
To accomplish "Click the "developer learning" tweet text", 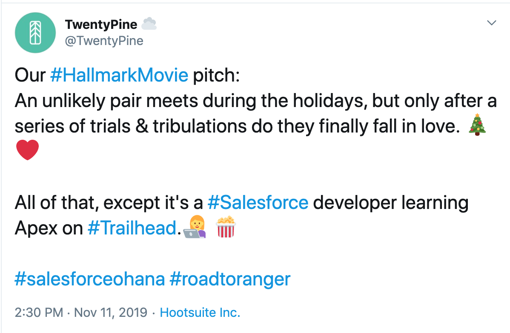I will [x=391, y=203].
